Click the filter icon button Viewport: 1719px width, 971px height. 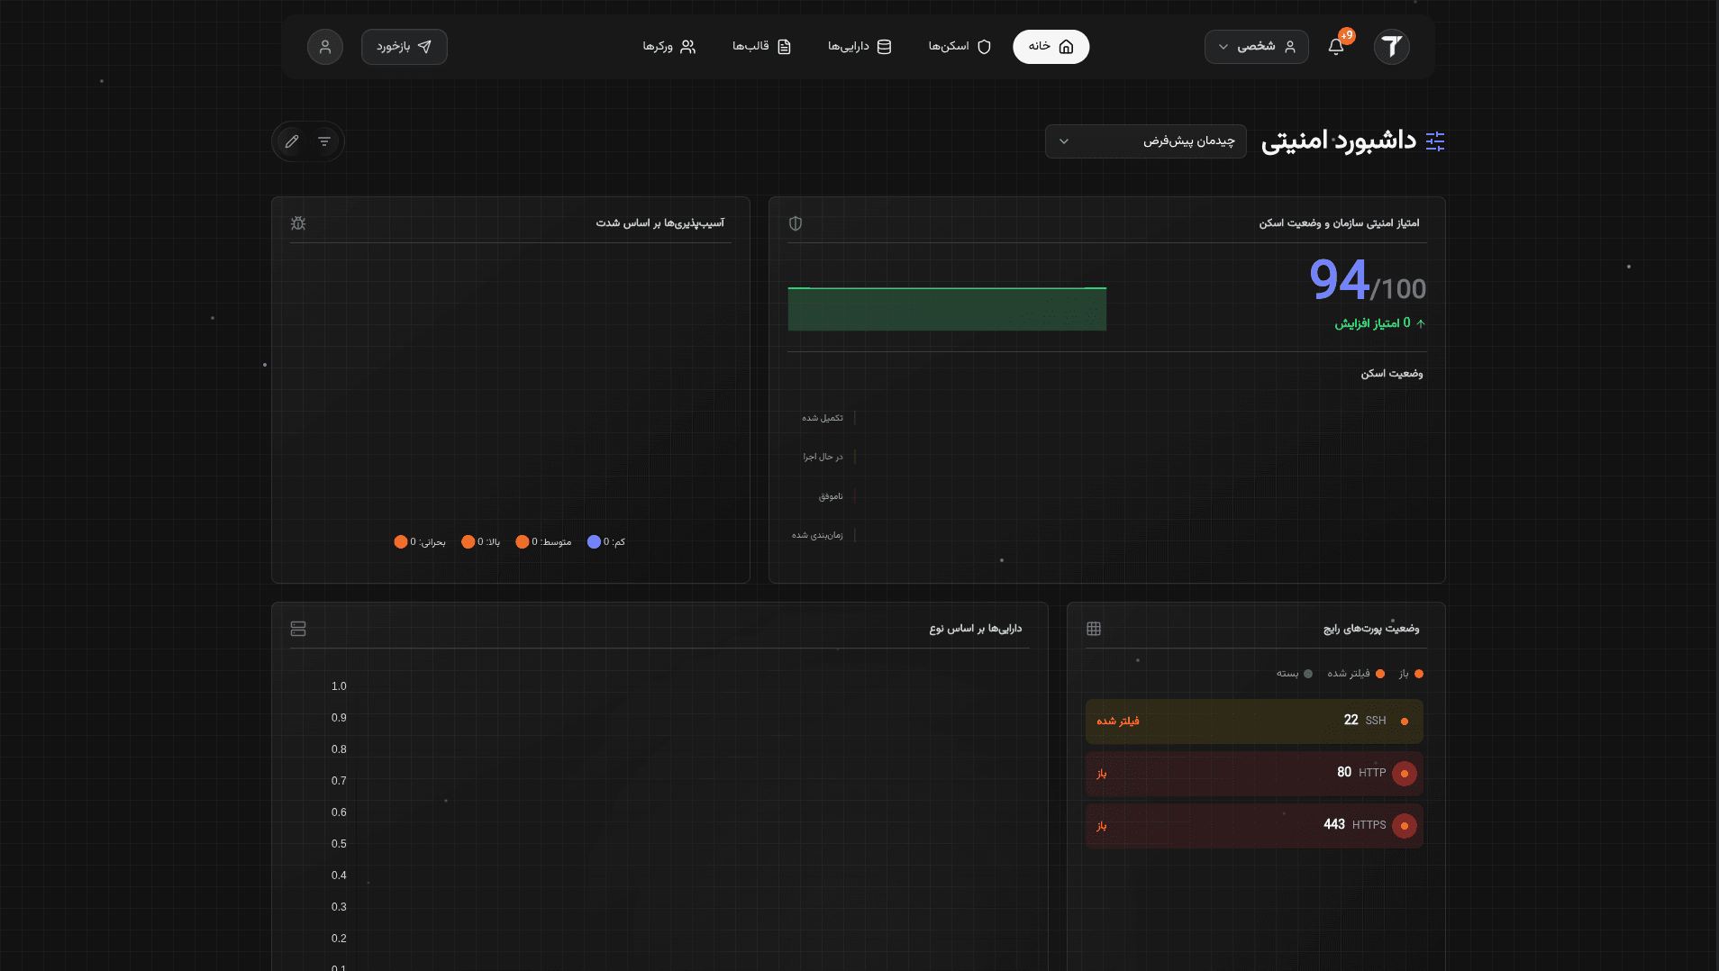pyautogui.click(x=324, y=141)
